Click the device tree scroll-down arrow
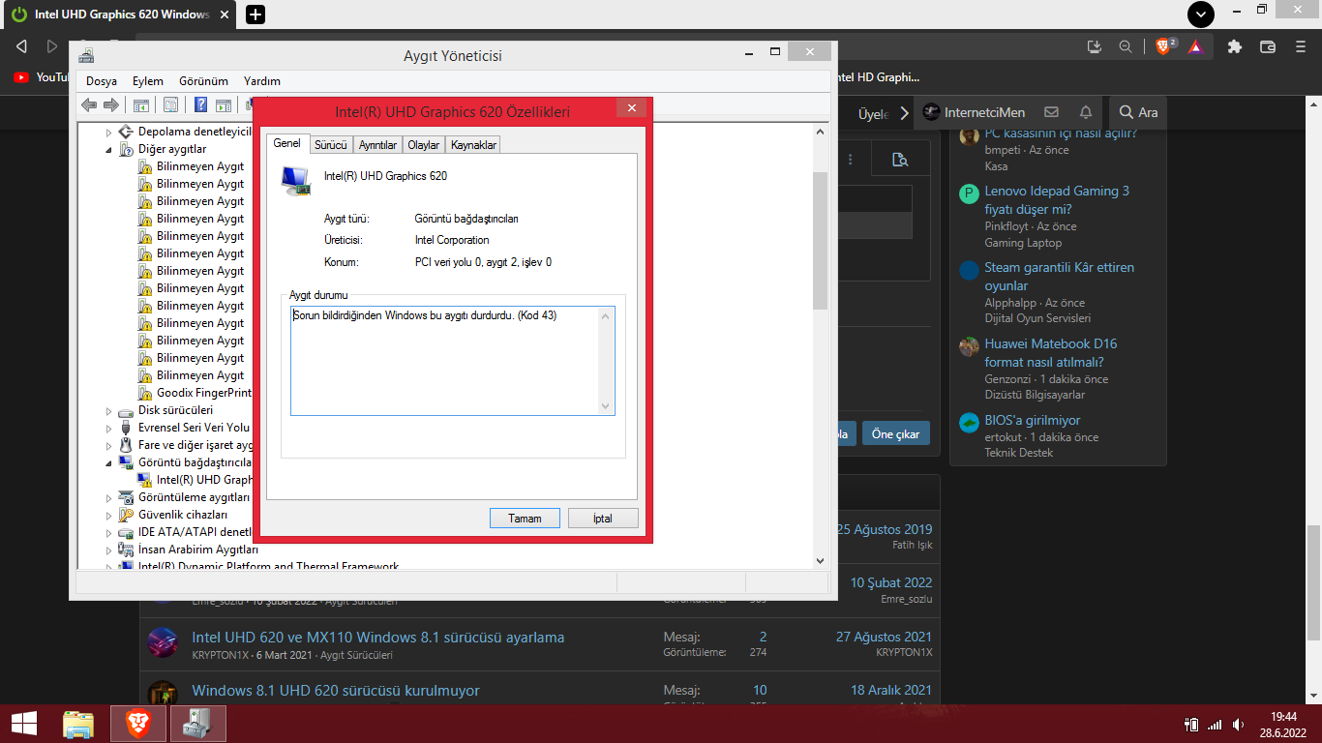This screenshot has width=1322, height=743. coord(820,560)
